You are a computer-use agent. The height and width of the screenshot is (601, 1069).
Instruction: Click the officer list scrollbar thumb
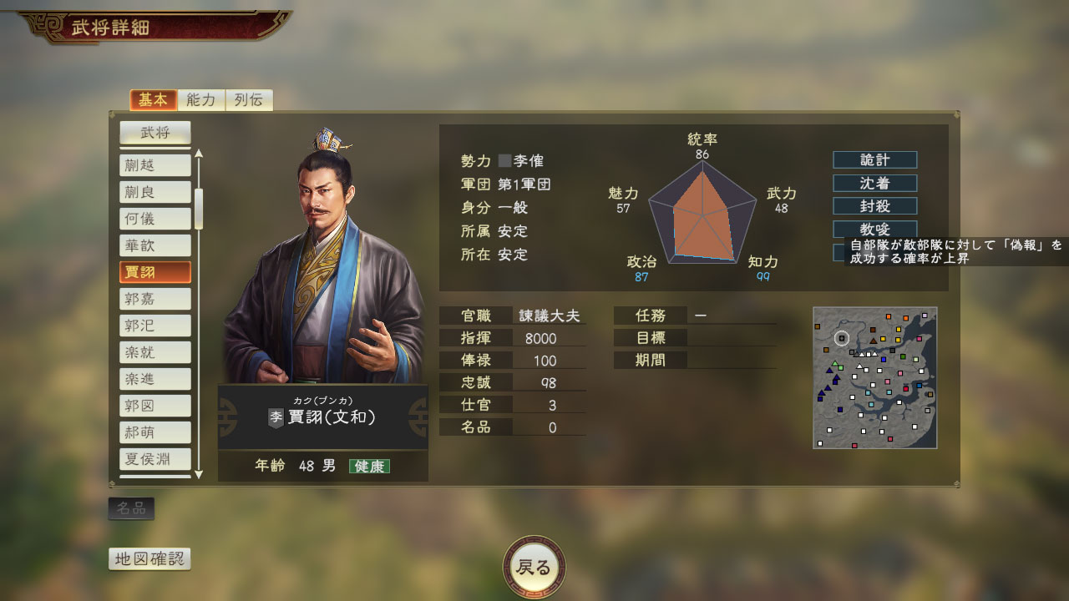pos(199,209)
